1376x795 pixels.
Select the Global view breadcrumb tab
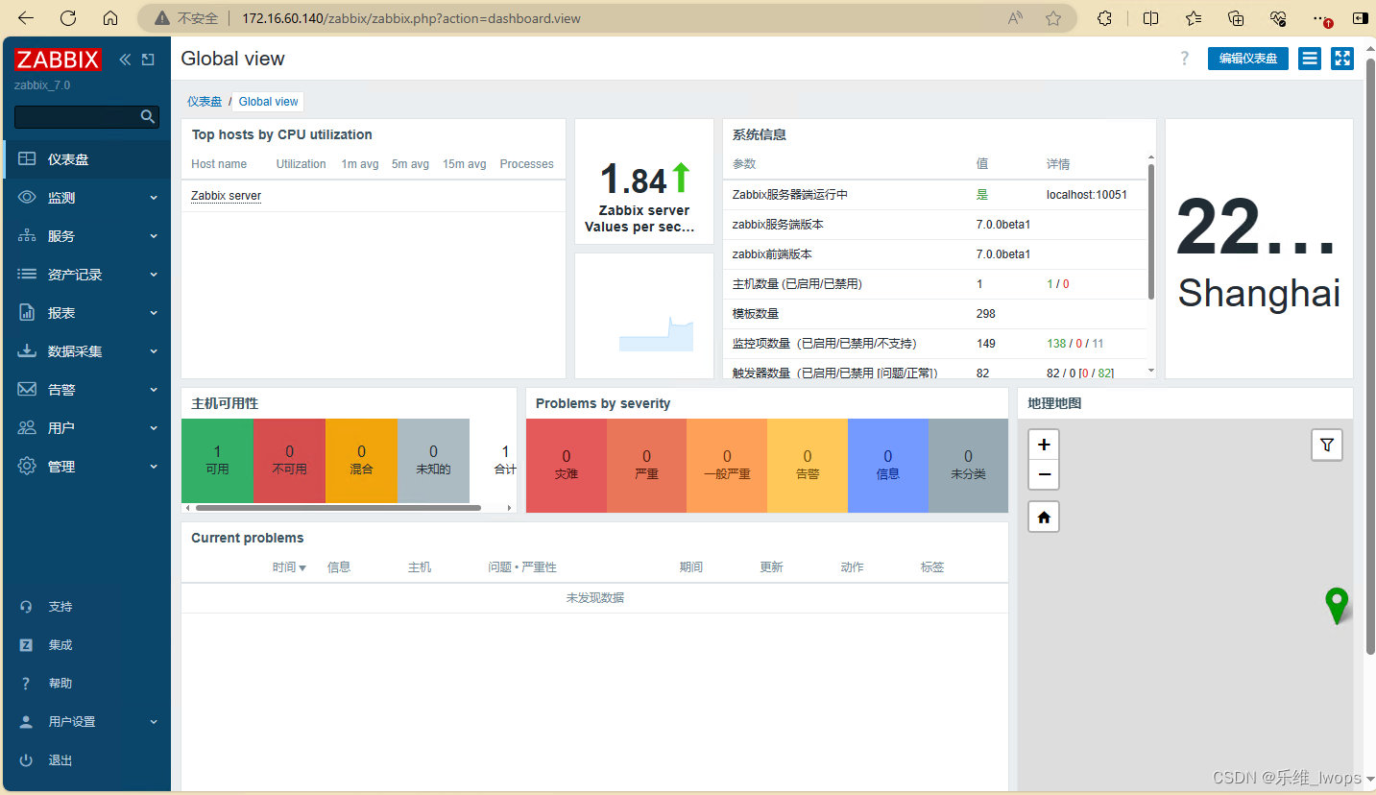coord(269,101)
